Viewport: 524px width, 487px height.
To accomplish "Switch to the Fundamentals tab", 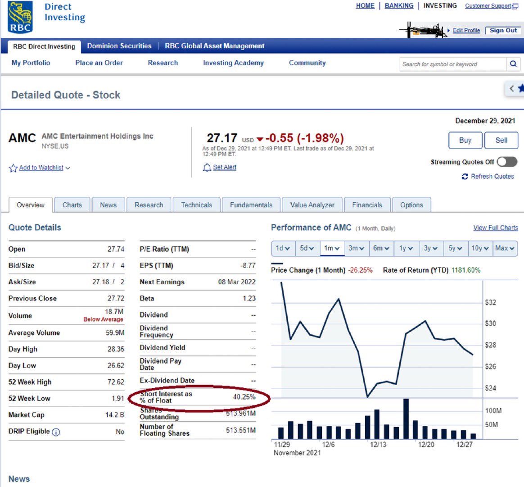I will coord(251,205).
